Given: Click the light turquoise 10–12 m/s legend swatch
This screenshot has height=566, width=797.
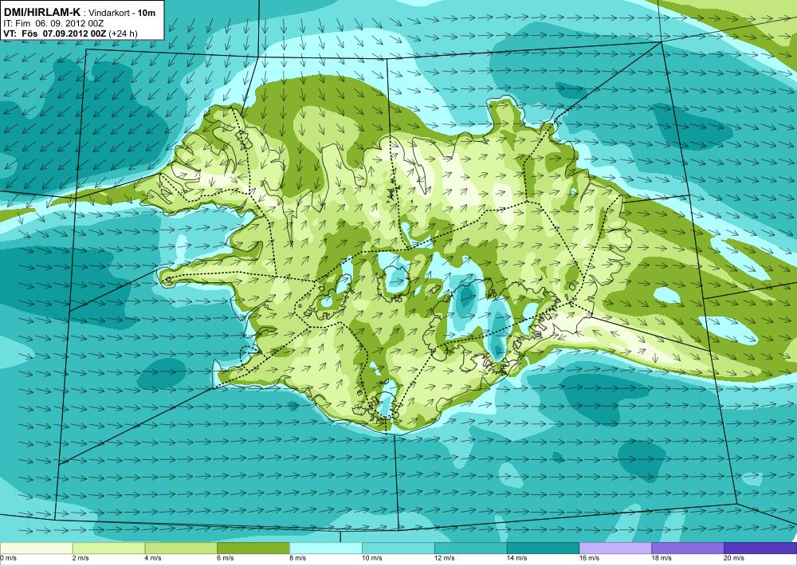Looking at the screenshot, I should tap(398, 548).
